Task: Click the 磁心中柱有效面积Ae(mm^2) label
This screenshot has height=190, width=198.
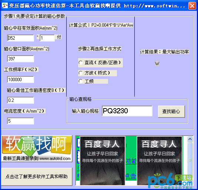Action: click(x=31, y=28)
